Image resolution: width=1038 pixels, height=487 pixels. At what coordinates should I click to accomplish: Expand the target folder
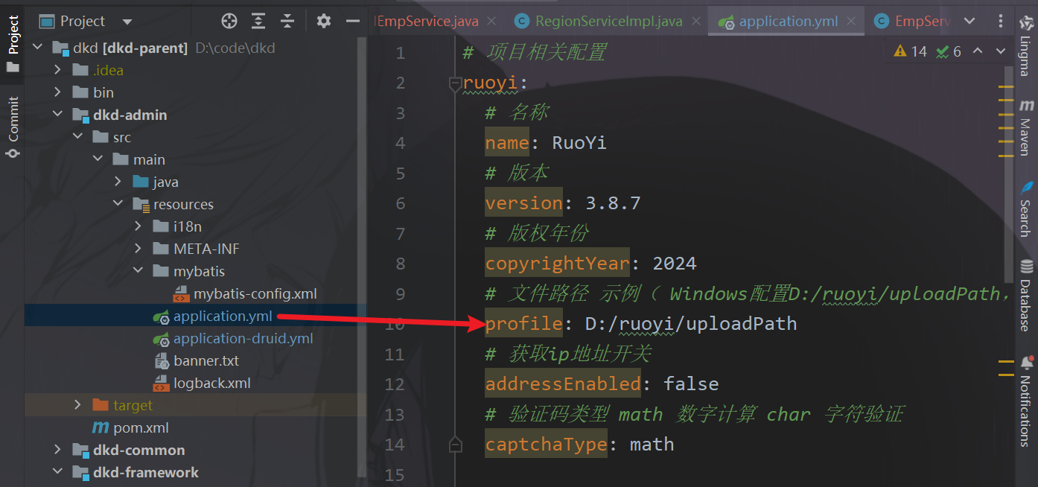(77, 406)
